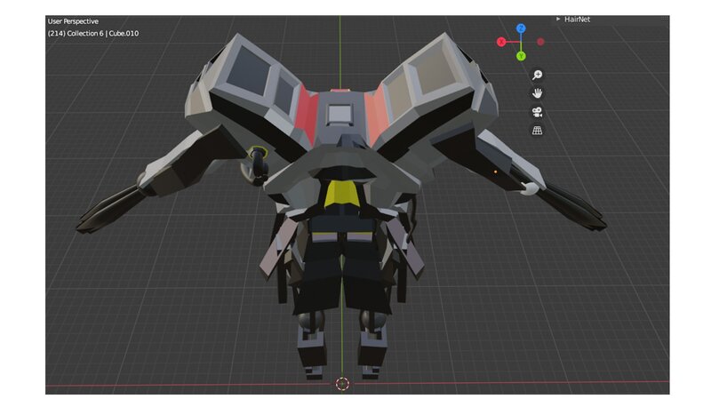Click the pan hand icon
The width and height of the screenshot is (711, 407).
(x=538, y=93)
